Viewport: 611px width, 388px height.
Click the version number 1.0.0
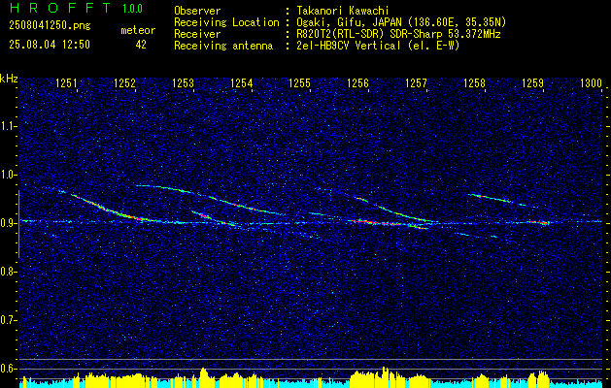pos(132,9)
